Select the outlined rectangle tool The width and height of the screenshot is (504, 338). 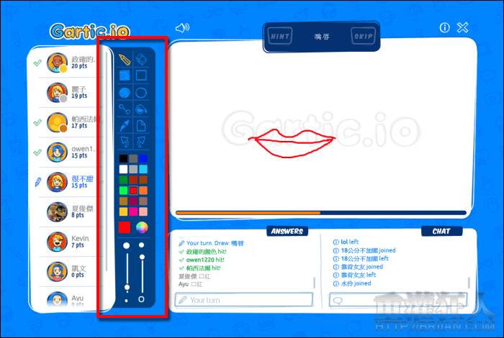click(141, 76)
